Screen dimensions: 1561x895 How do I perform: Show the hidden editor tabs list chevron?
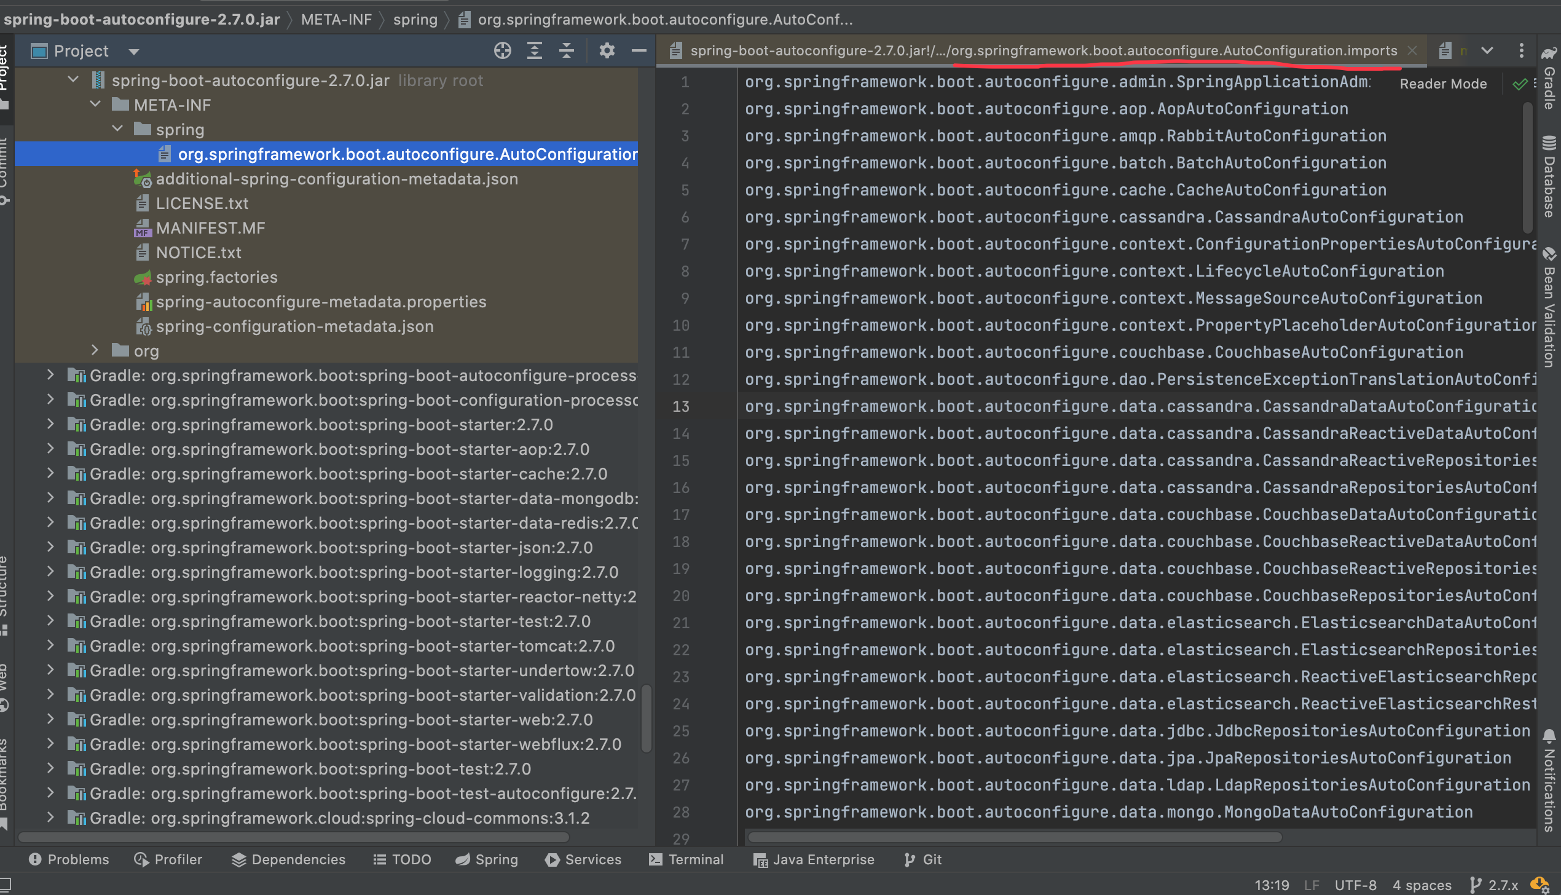click(x=1487, y=51)
